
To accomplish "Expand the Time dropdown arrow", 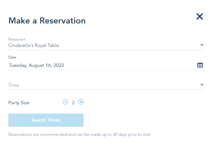I will point(202,85).
